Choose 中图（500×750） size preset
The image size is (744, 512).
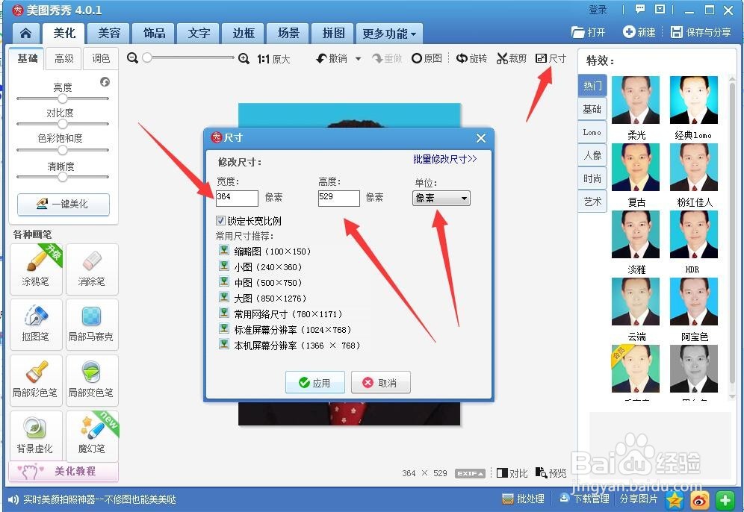click(261, 283)
